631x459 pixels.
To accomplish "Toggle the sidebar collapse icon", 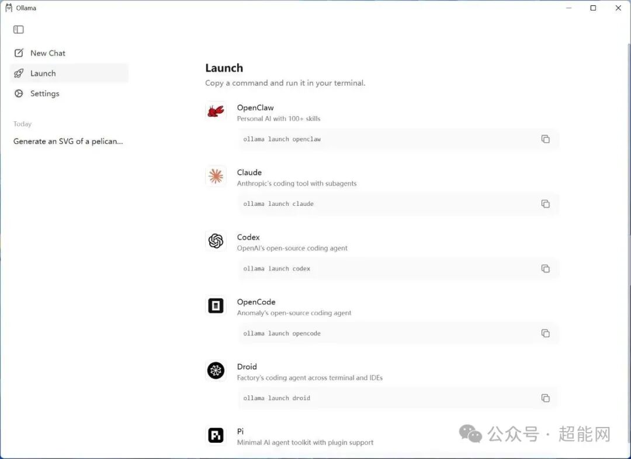I will tap(18, 29).
